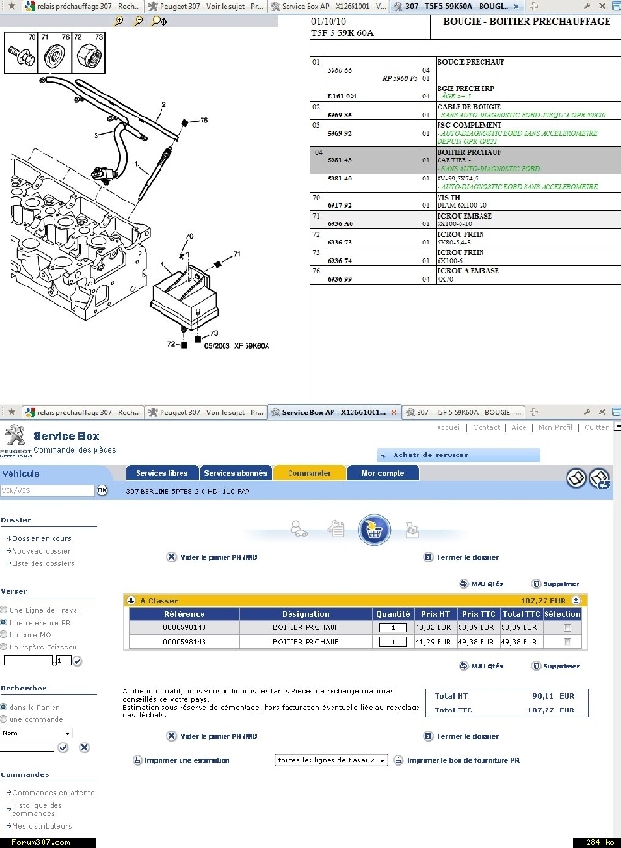Open the Nom dropdown under Rechercher

click(35, 733)
